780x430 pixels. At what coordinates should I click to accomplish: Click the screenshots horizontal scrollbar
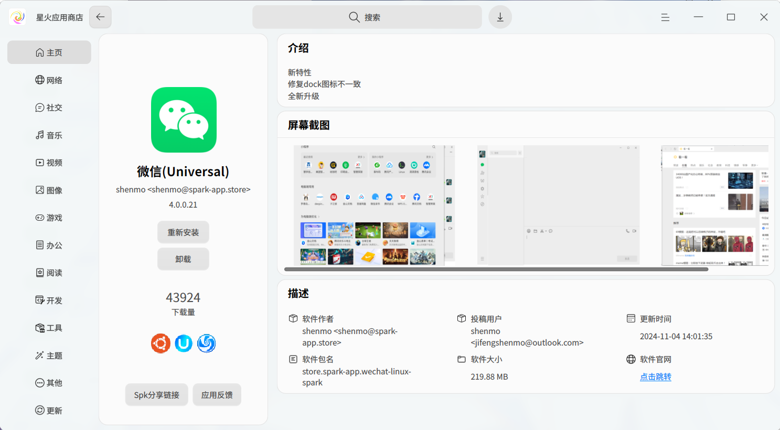tap(496, 270)
